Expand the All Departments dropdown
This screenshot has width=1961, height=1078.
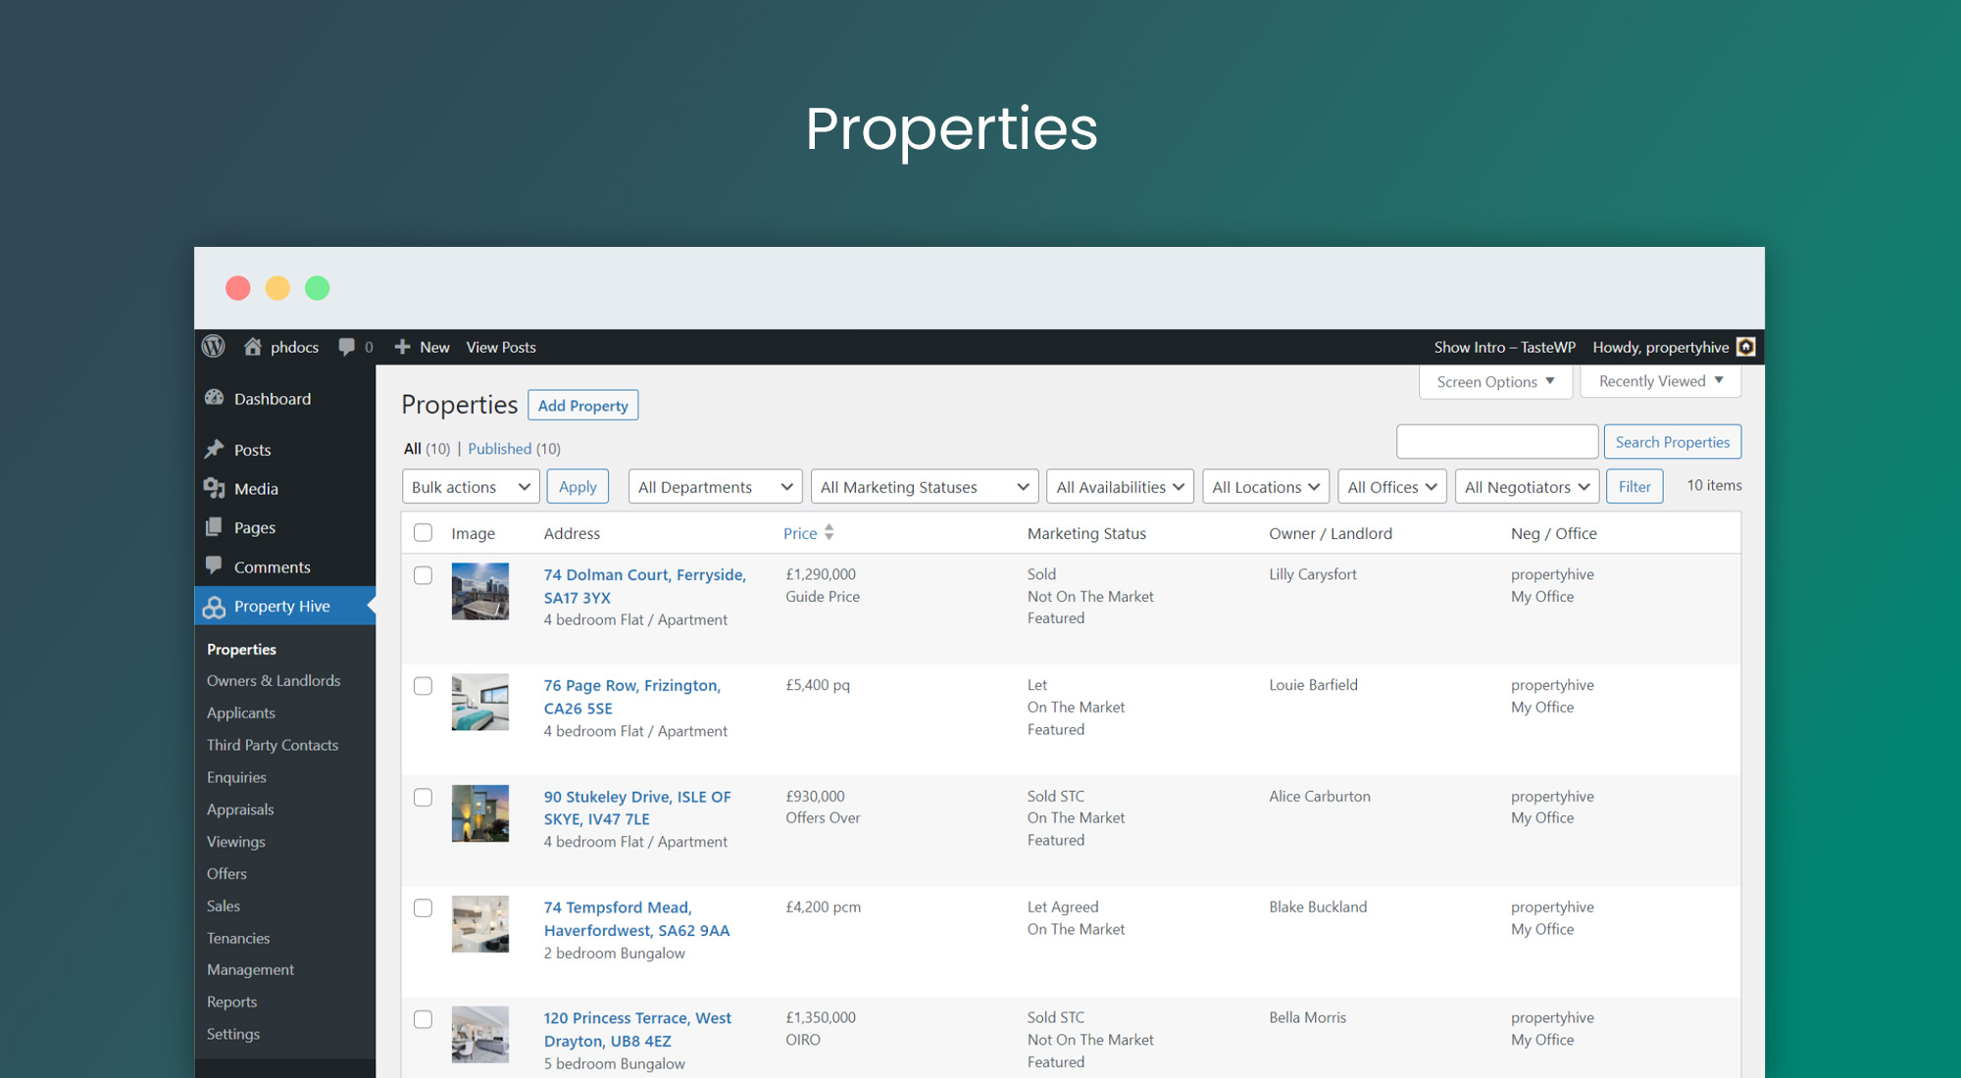tap(712, 486)
